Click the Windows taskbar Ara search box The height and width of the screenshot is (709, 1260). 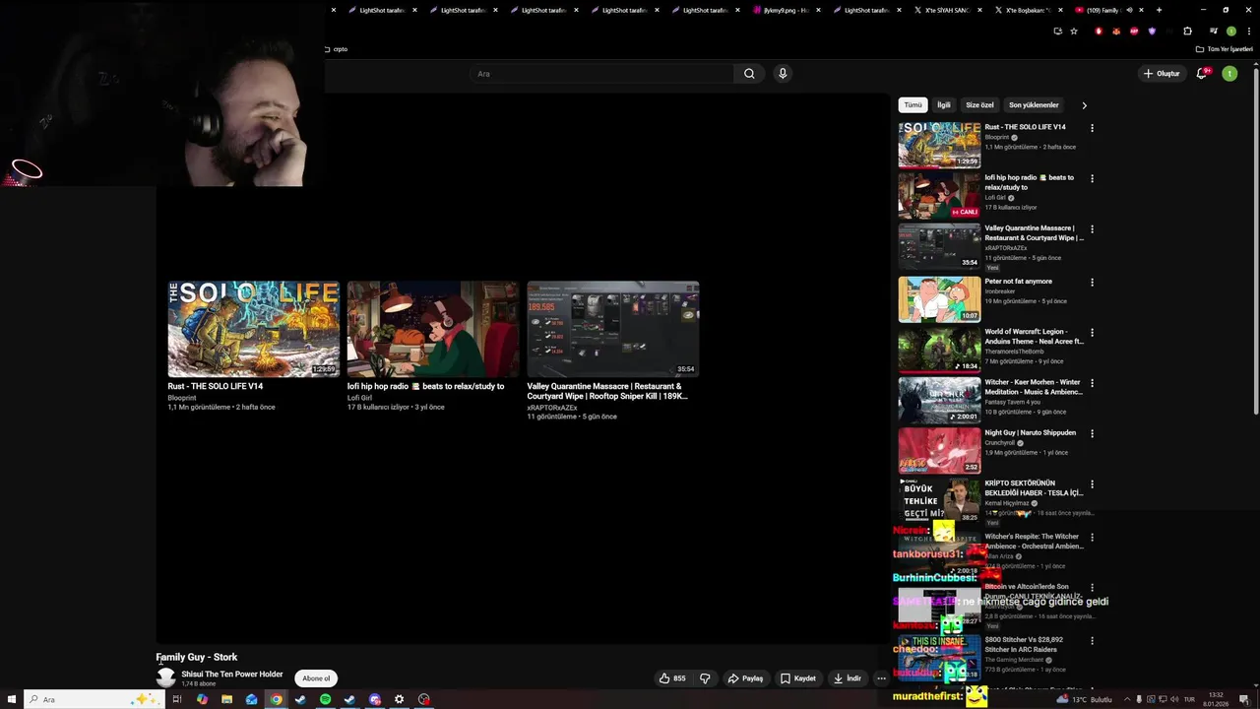(x=94, y=699)
